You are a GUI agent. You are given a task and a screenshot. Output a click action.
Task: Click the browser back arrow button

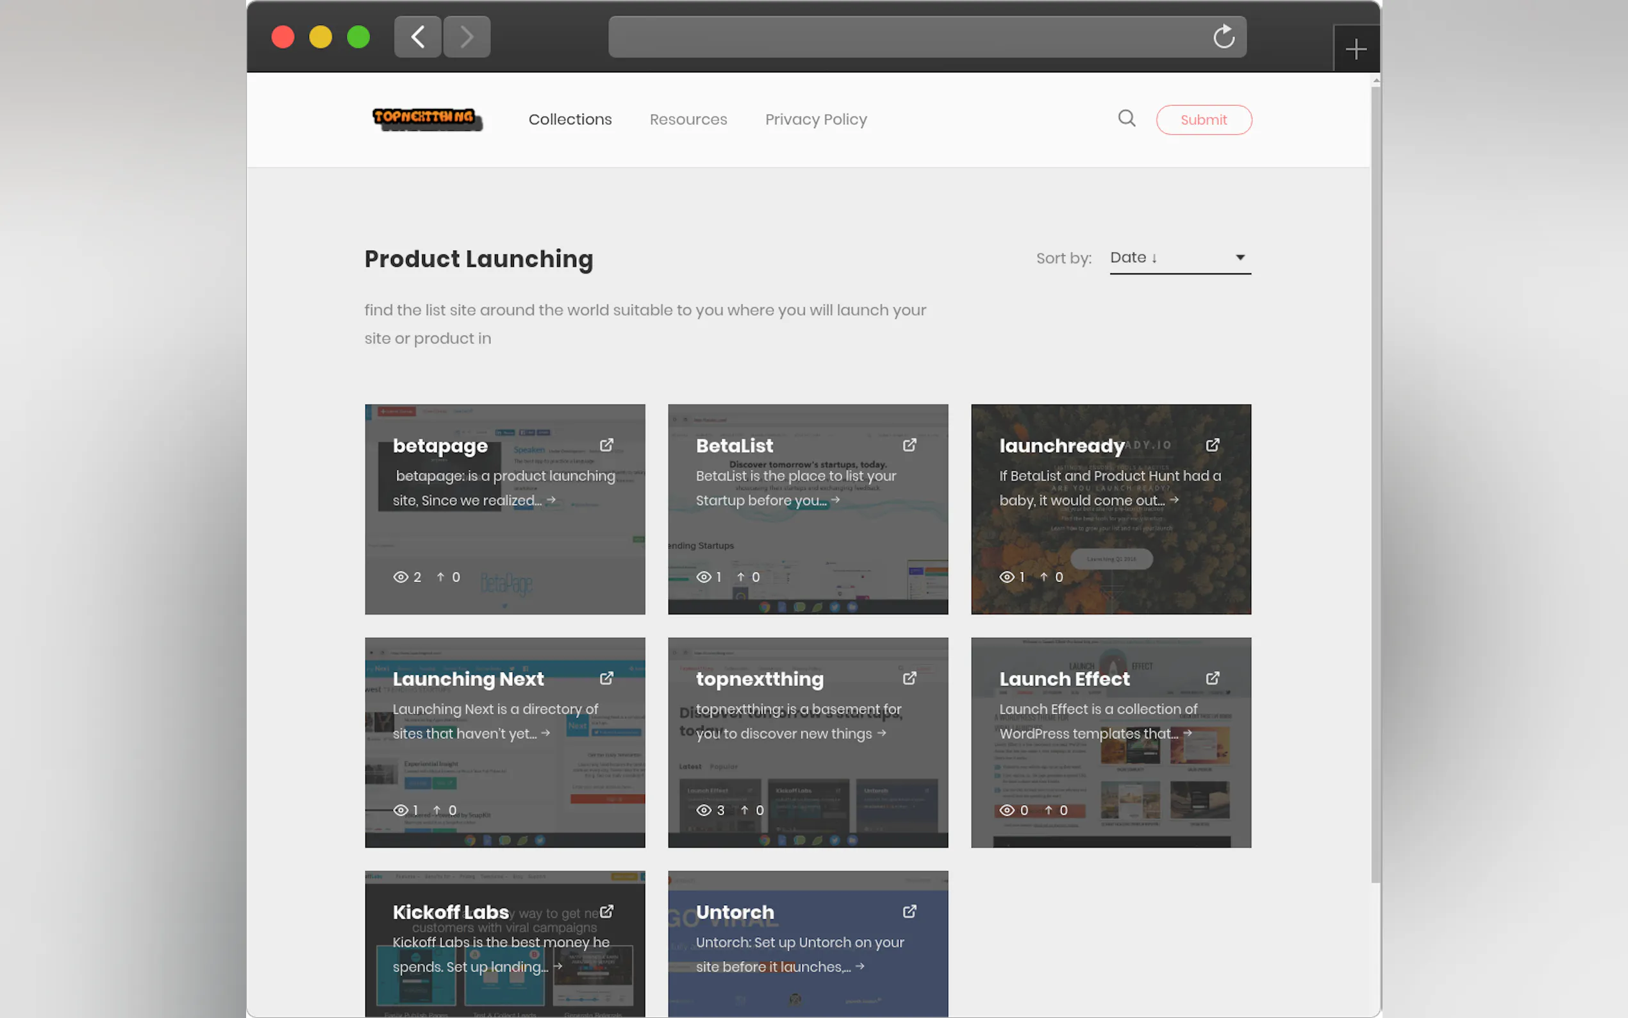click(417, 37)
